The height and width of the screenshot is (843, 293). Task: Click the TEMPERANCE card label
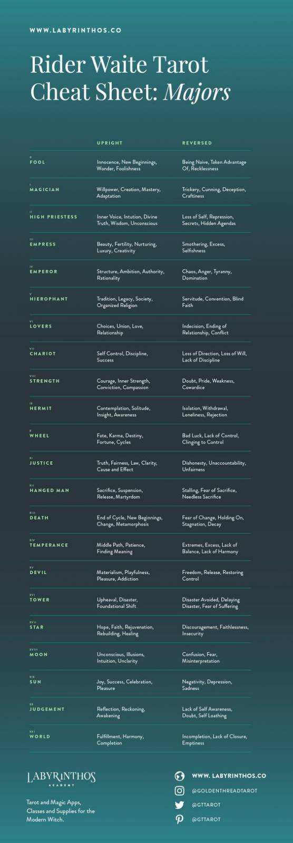(x=49, y=545)
